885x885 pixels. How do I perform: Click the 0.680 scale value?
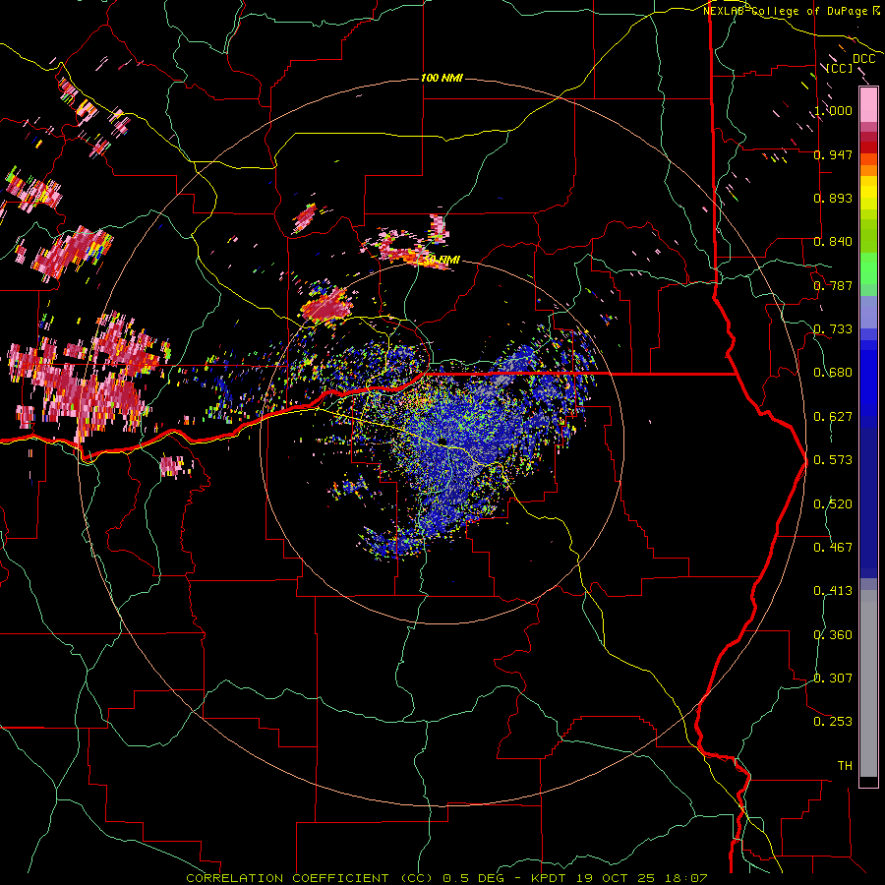point(833,373)
